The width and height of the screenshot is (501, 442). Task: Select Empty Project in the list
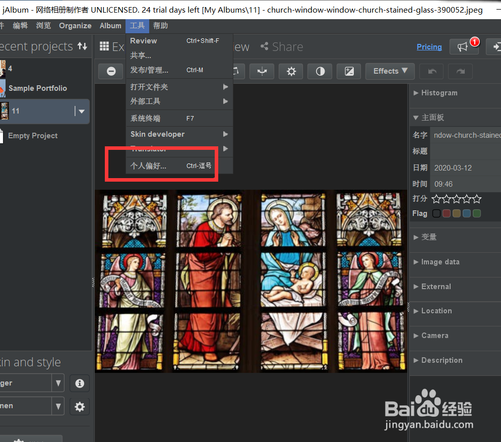(33, 136)
